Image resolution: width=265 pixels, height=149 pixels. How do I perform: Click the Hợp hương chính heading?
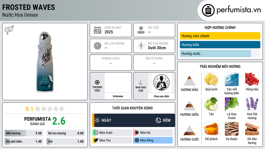tap(220, 27)
